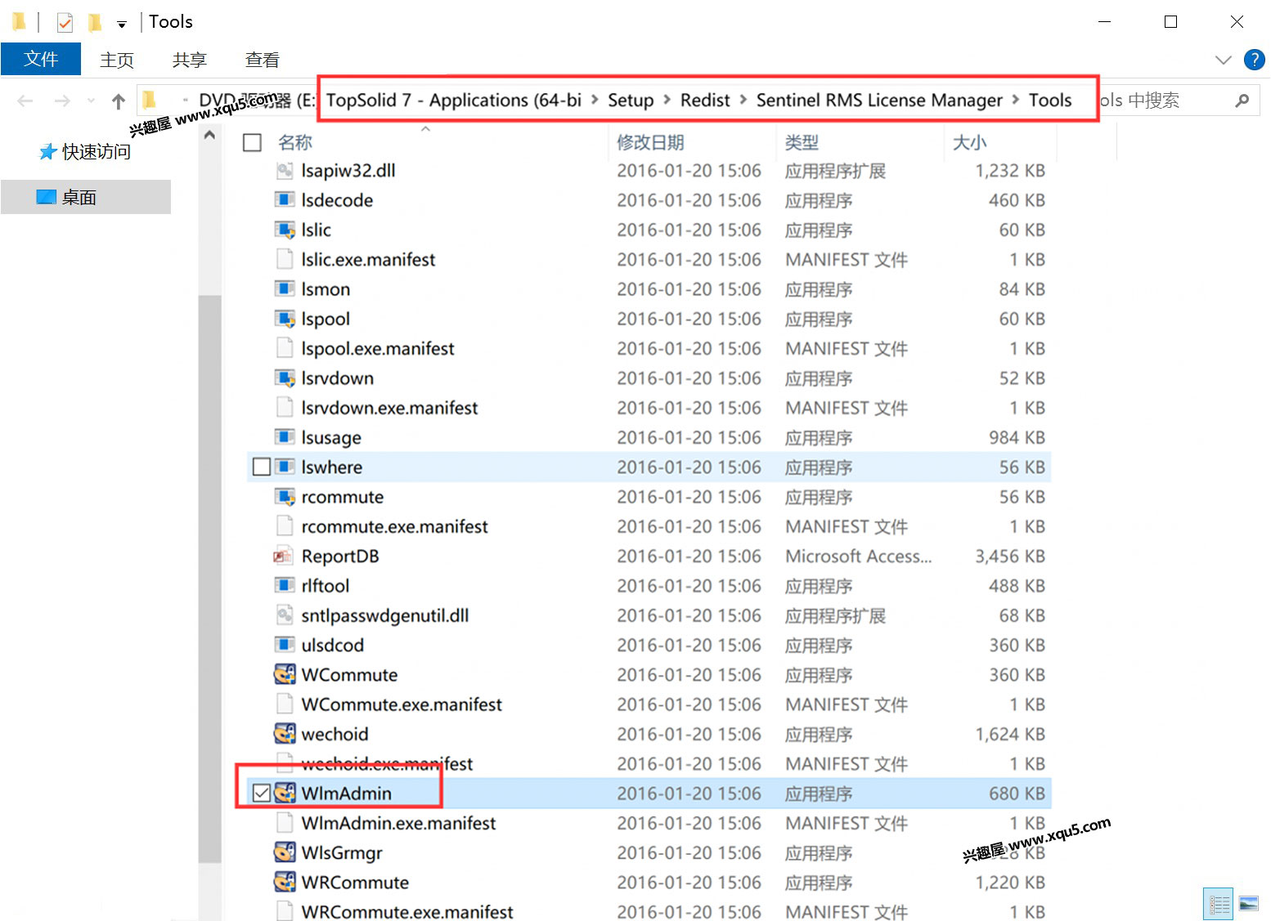Go to the Setup folder in the address path
This screenshot has width=1271, height=921.
631,100
